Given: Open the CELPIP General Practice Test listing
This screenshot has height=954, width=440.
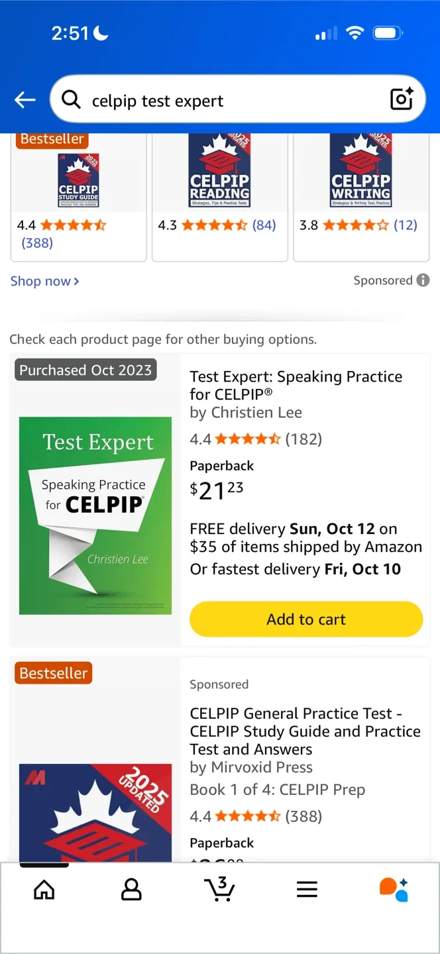Looking at the screenshot, I should coord(304,731).
